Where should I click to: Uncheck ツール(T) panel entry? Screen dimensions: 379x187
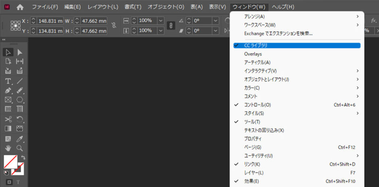point(297,122)
